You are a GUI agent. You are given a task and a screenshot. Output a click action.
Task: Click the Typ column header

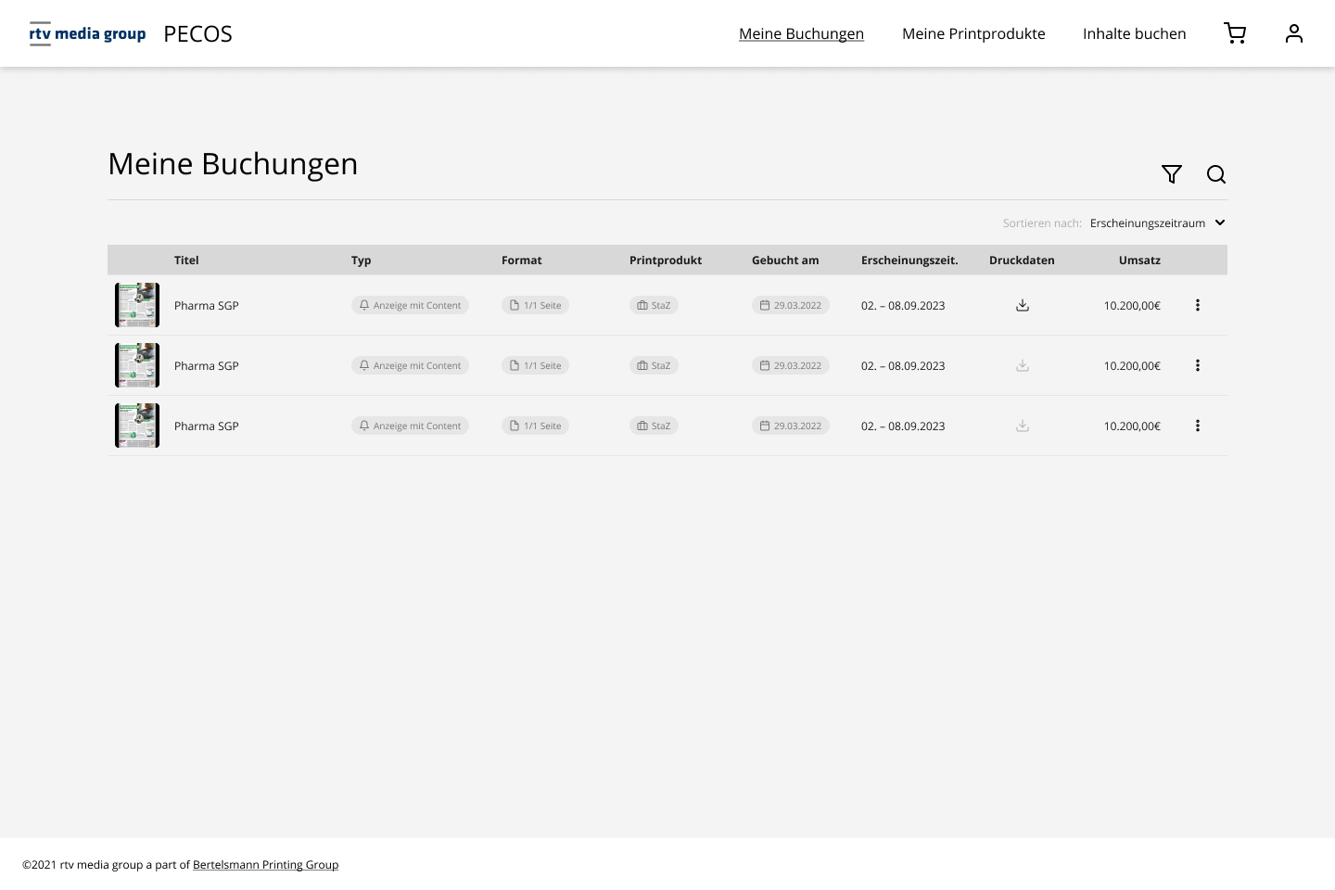(x=362, y=261)
